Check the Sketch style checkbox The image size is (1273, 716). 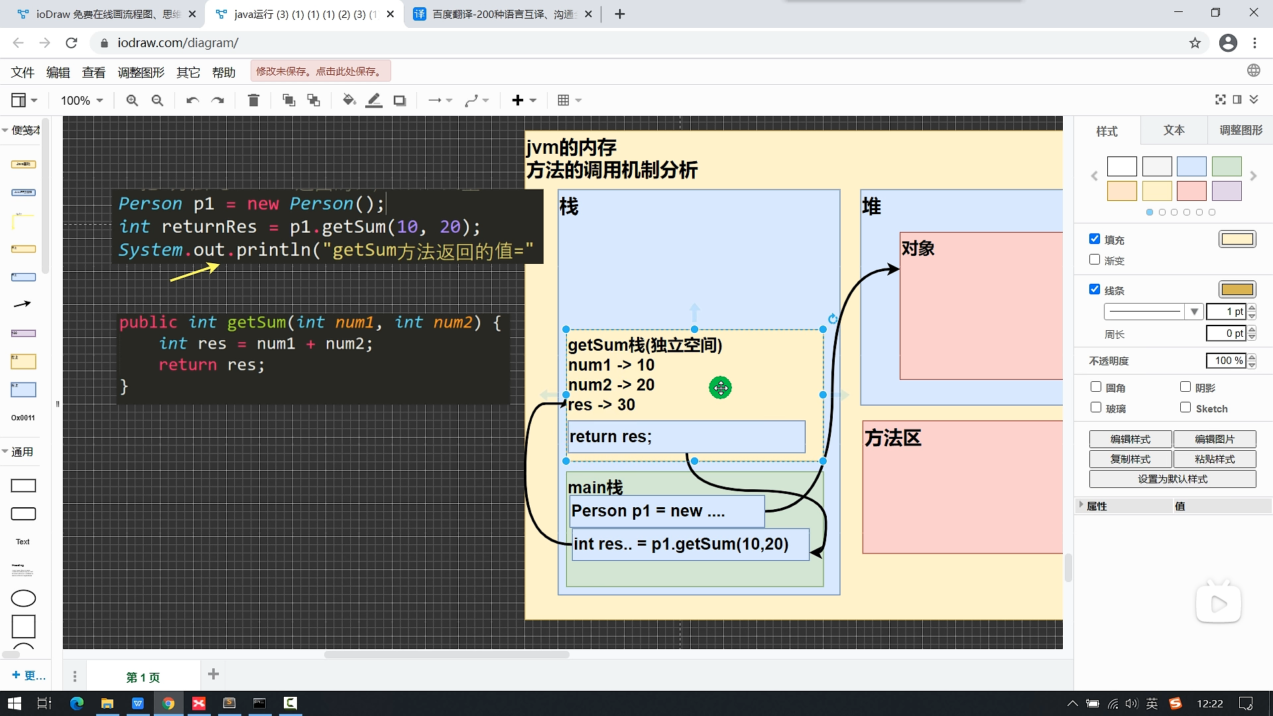(1185, 408)
